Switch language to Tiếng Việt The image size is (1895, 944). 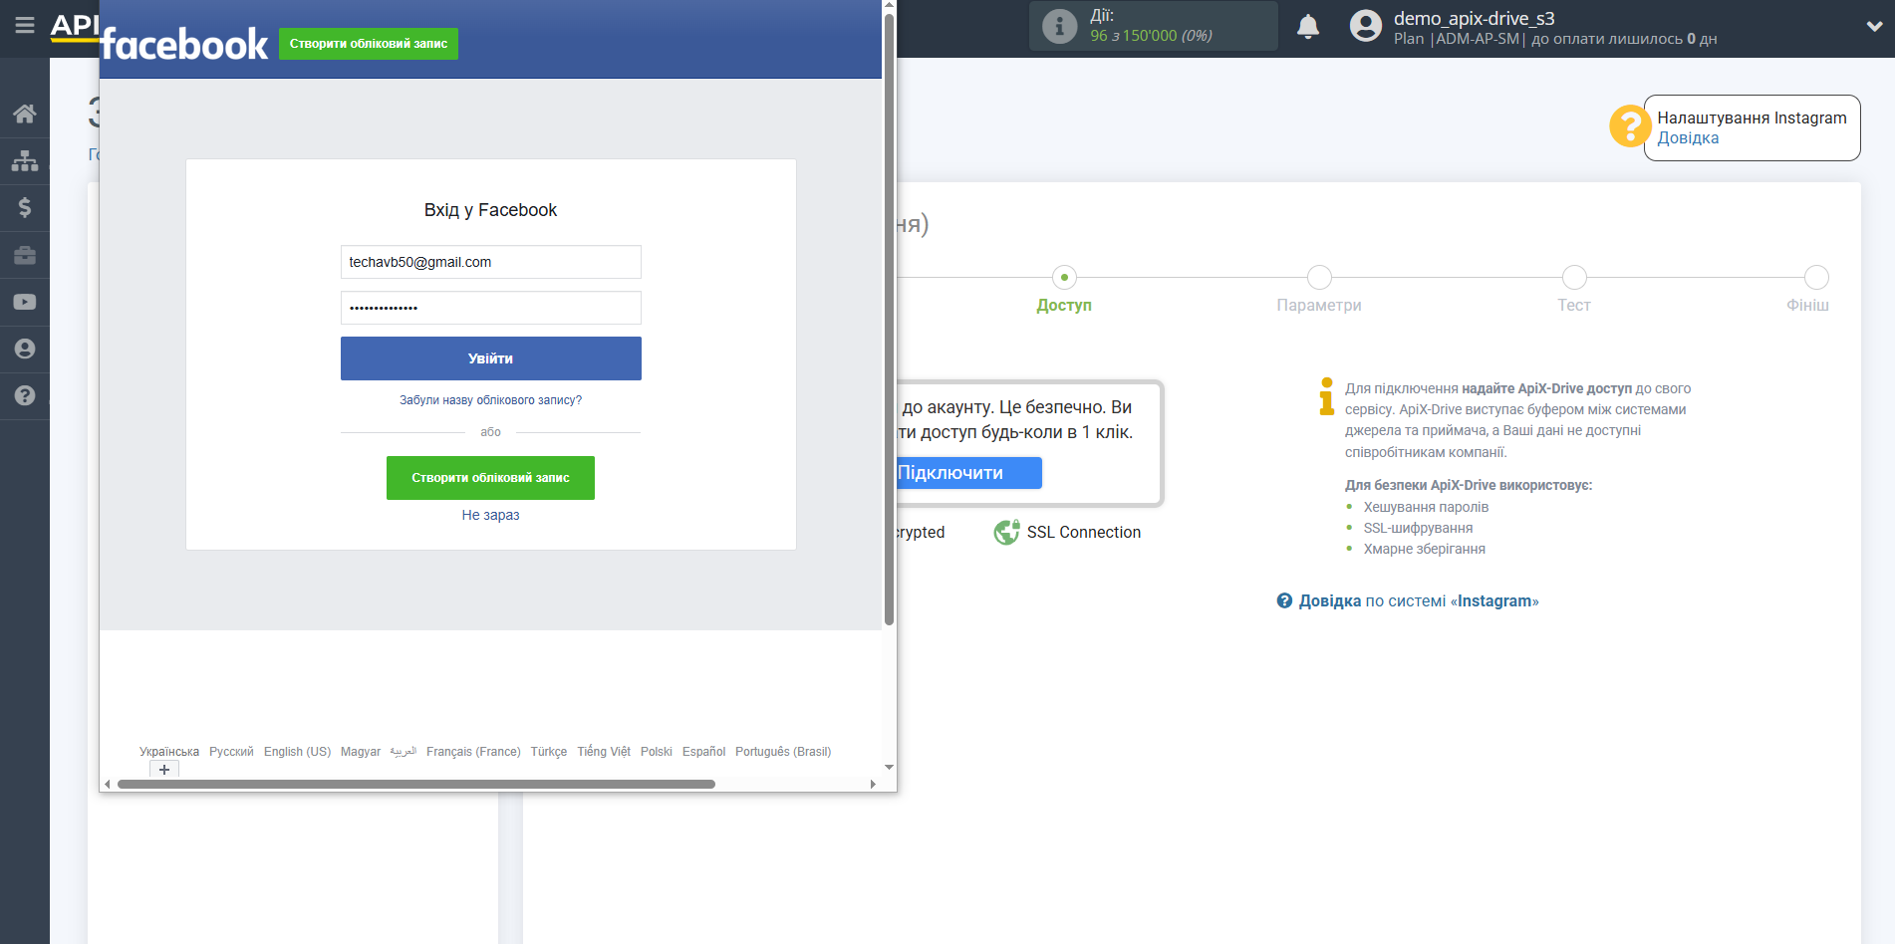(x=604, y=752)
